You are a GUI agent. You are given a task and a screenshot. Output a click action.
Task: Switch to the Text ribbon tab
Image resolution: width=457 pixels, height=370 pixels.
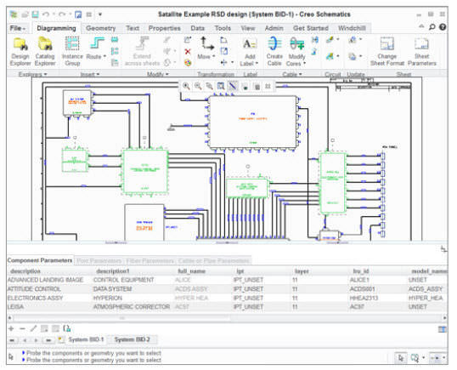click(x=133, y=28)
